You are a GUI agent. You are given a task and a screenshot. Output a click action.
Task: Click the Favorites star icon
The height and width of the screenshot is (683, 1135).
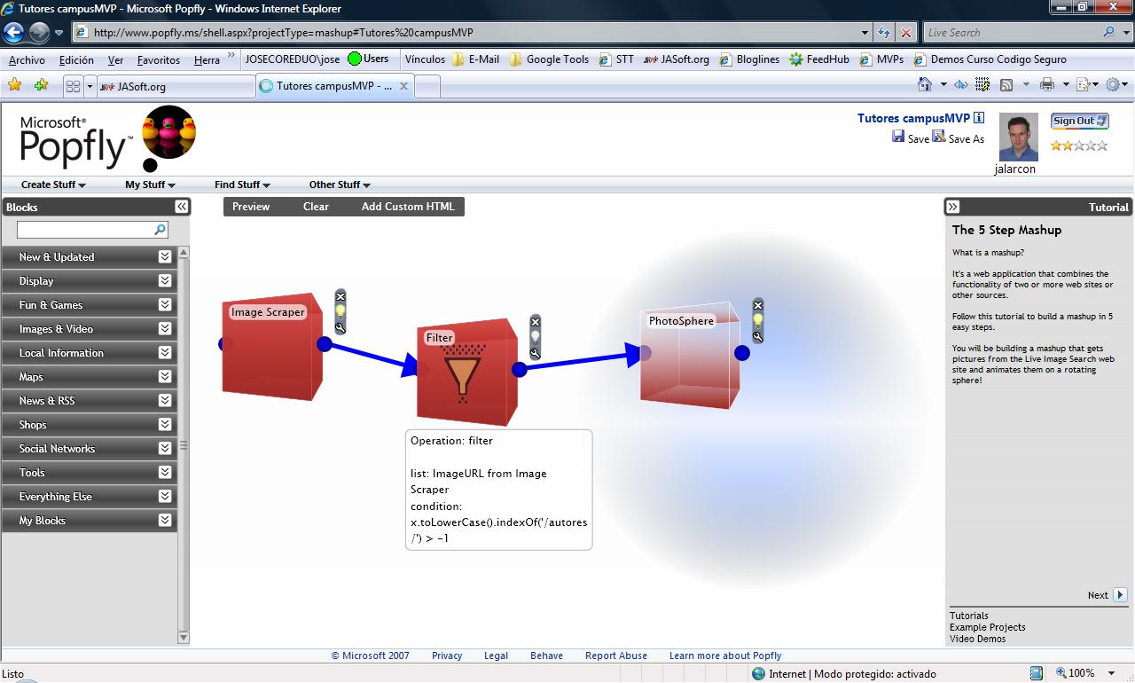(x=14, y=85)
